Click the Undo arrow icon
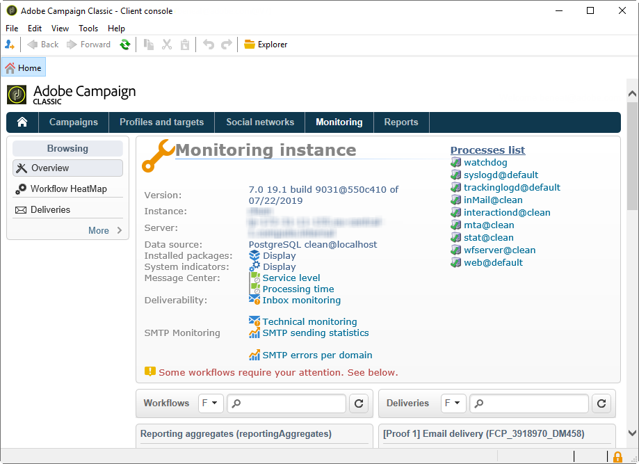This screenshot has height=464, width=639. pyautogui.click(x=208, y=45)
